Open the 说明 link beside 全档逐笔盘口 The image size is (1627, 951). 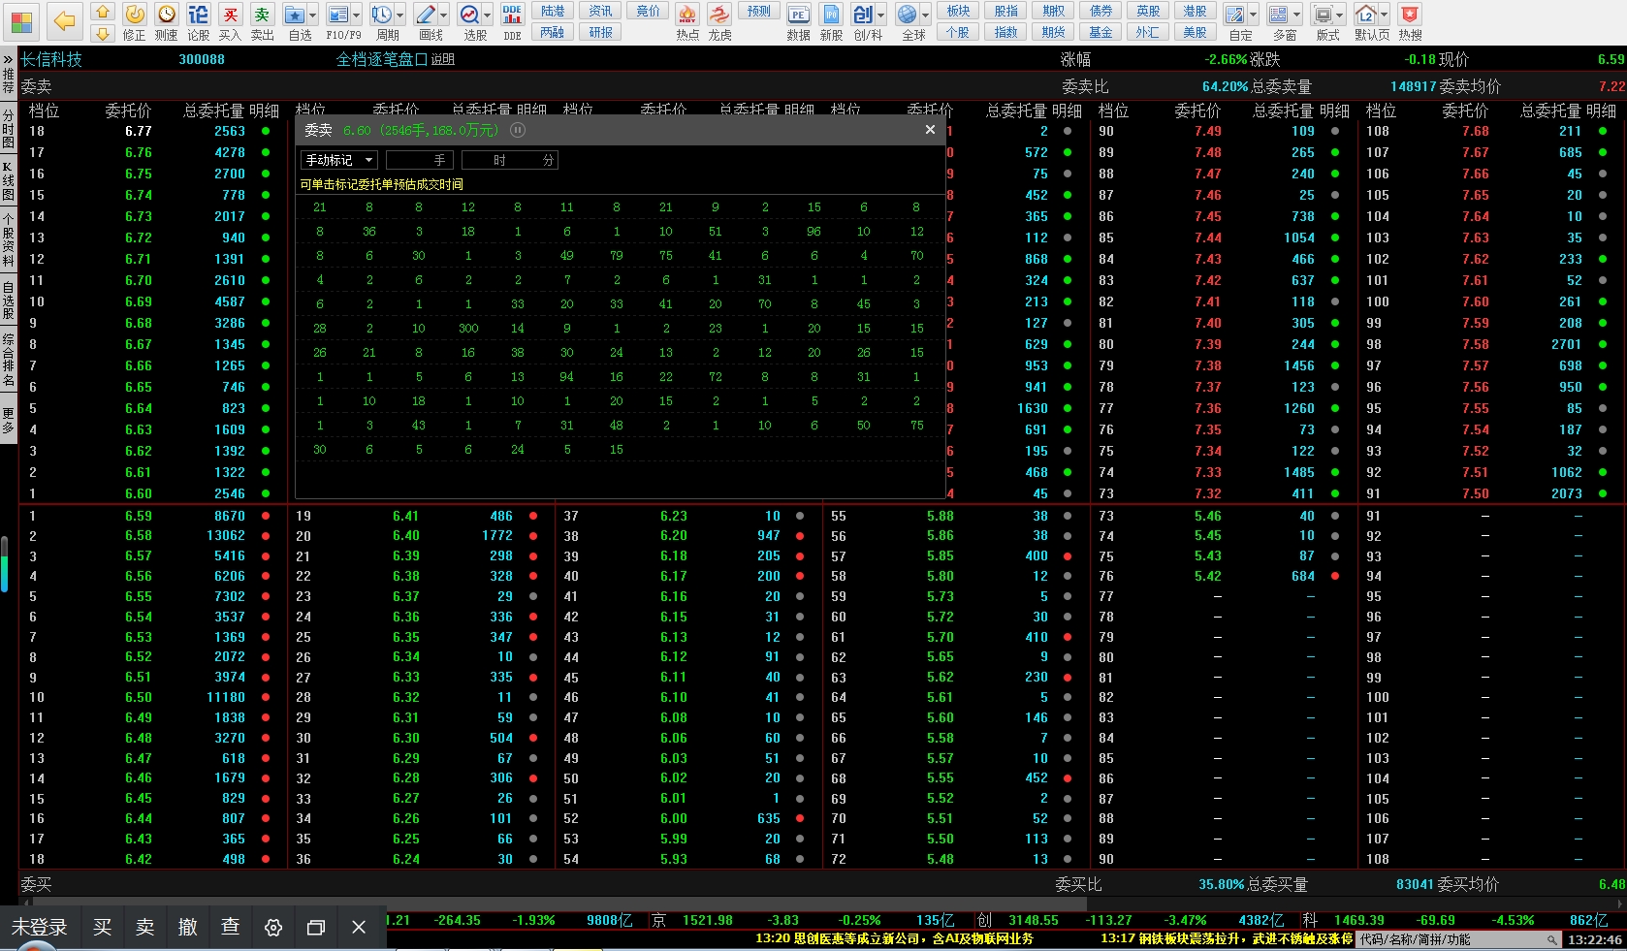click(443, 60)
